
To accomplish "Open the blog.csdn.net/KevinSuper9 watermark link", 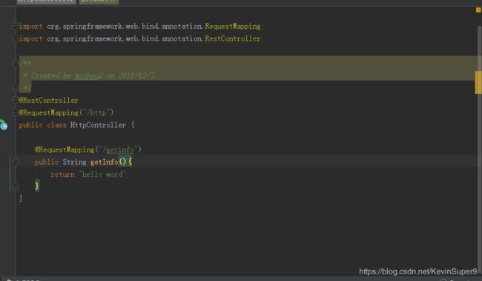I will click(418, 271).
